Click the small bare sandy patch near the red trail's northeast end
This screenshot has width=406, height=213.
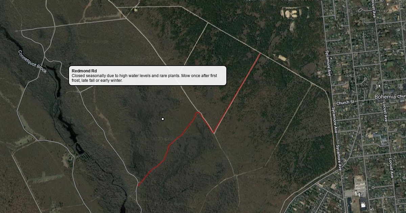[x=283, y=58]
